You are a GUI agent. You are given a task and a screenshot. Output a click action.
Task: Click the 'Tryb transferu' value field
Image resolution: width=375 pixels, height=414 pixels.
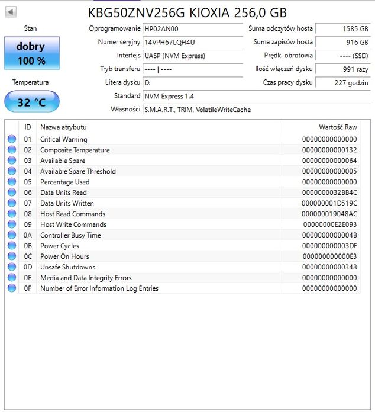pos(192,69)
